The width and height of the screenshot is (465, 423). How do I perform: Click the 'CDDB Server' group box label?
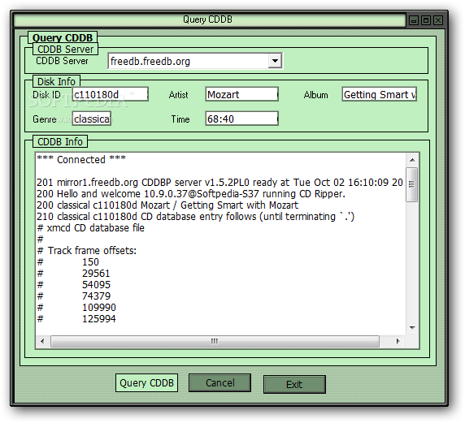(x=65, y=50)
